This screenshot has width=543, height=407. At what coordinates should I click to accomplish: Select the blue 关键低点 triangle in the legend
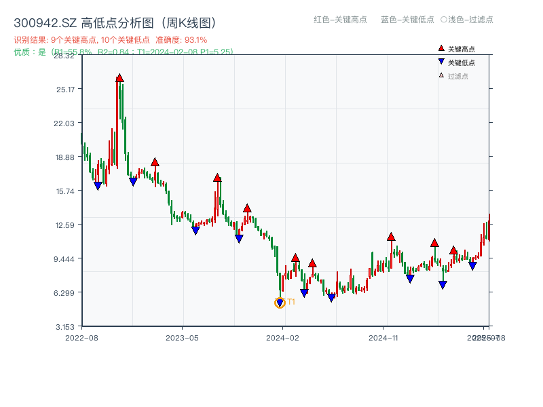441,60
